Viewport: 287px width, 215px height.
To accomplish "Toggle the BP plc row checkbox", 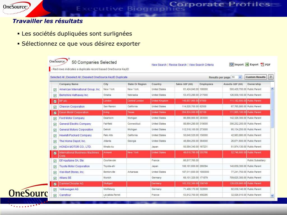I will coord(55,101).
